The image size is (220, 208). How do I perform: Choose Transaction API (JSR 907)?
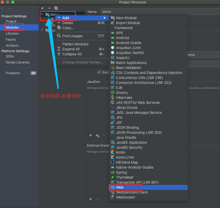148,182
